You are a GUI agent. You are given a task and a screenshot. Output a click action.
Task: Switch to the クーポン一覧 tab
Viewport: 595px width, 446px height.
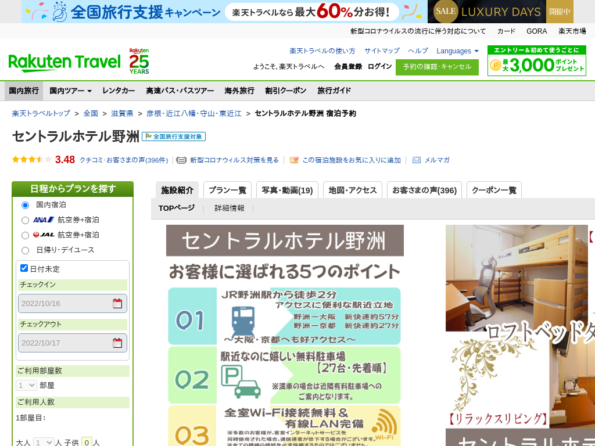[494, 190]
